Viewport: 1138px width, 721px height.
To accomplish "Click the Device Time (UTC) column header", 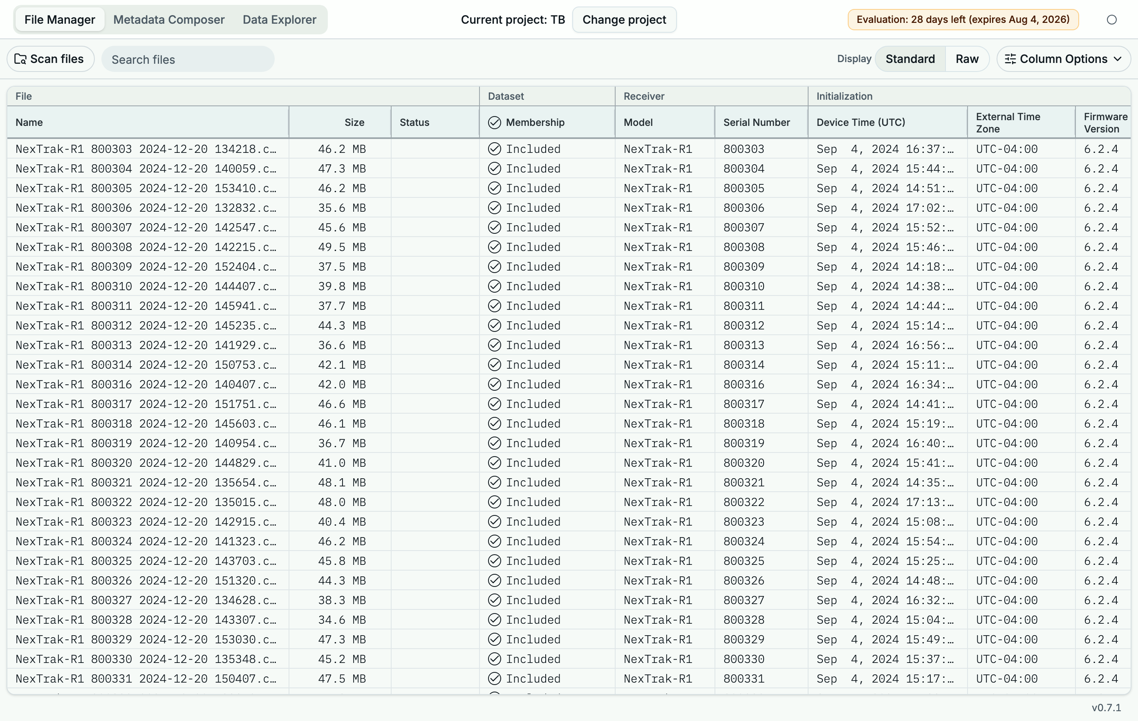I will point(887,122).
